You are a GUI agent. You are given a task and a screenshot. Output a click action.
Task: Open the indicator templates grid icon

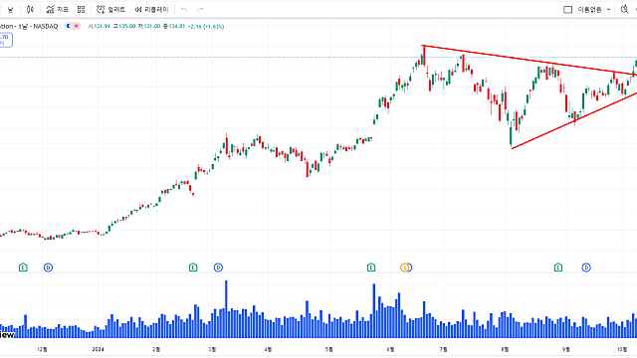(81, 9)
